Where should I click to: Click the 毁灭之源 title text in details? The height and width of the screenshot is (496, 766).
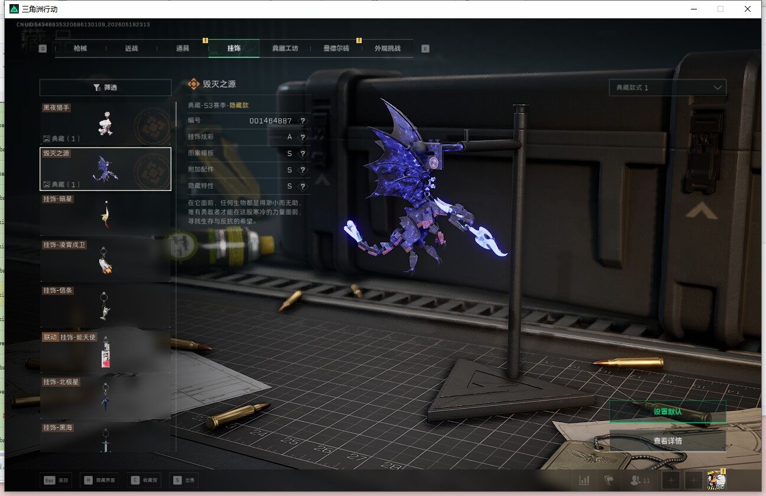pyautogui.click(x=219, y=84)
